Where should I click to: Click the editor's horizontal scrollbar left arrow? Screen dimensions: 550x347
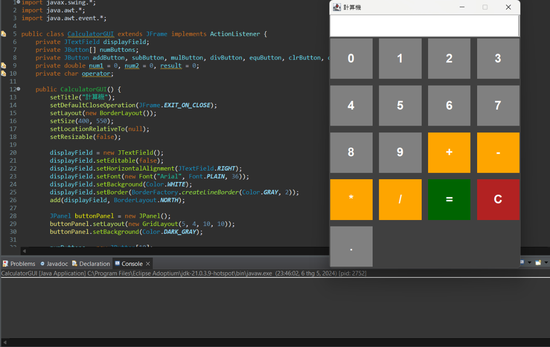(24, 251)
